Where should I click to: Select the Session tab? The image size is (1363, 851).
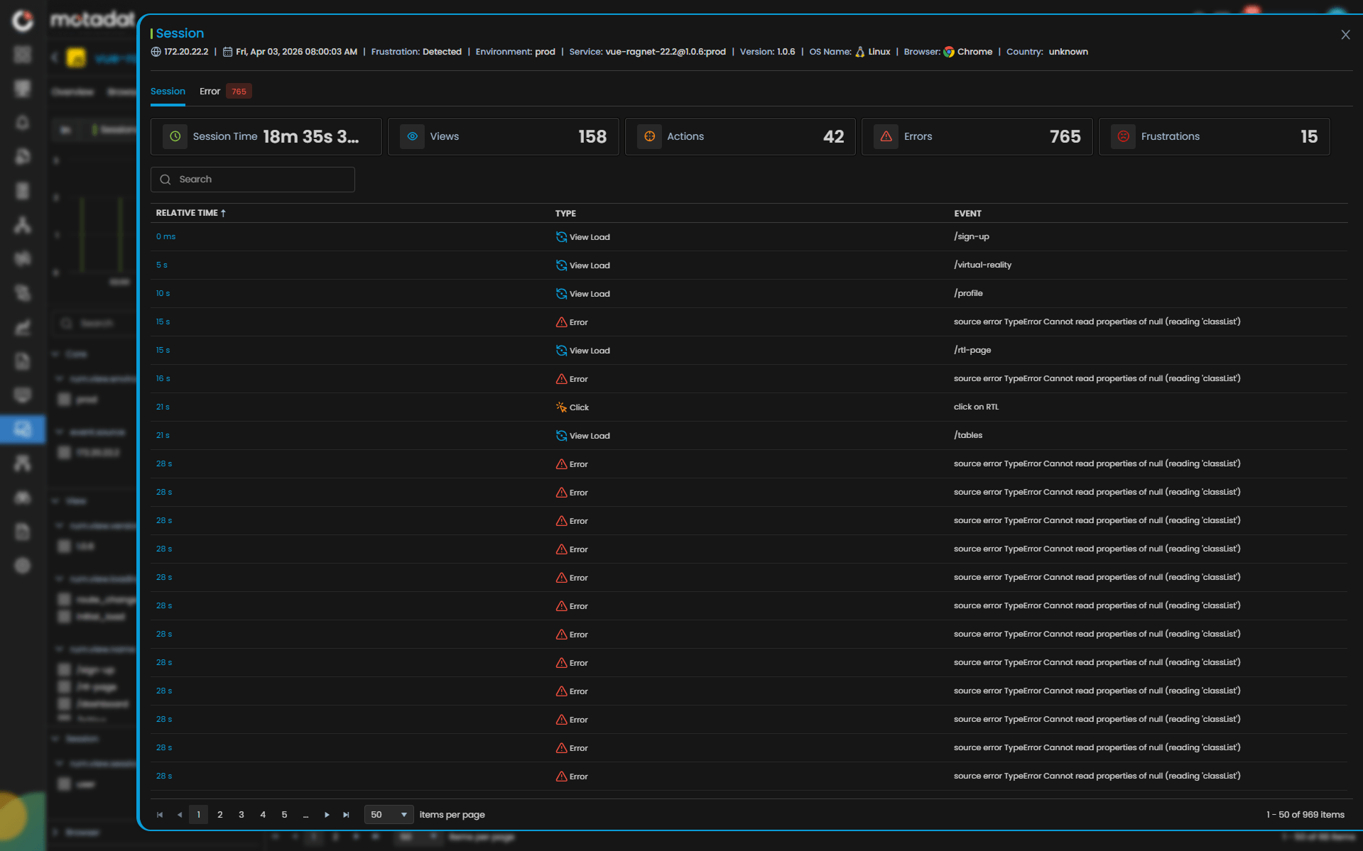click(x=168, y=92)
